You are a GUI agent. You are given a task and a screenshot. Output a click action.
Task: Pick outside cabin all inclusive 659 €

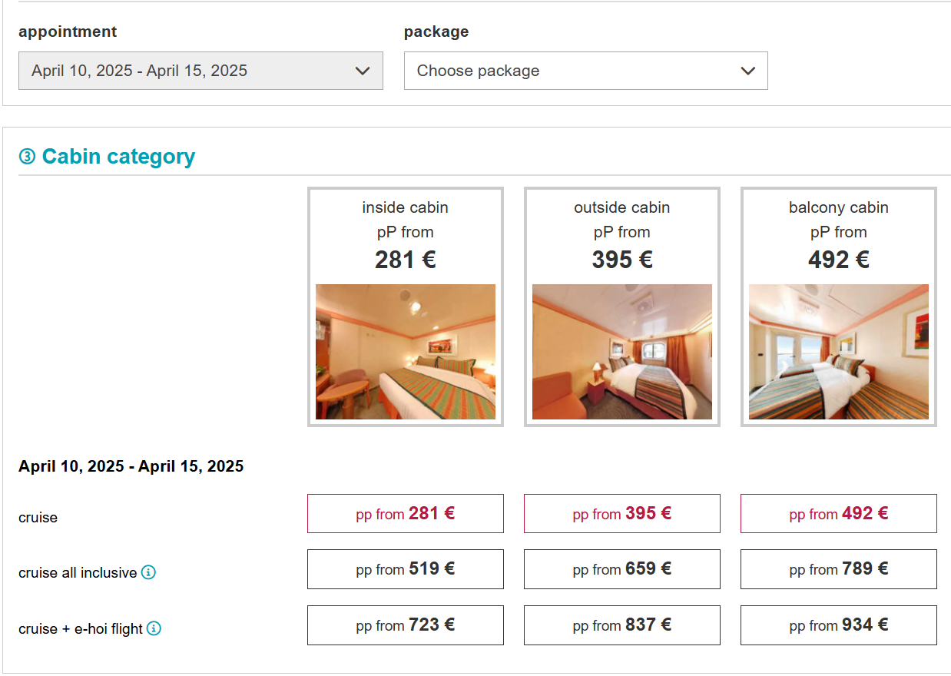click(622, 569)
